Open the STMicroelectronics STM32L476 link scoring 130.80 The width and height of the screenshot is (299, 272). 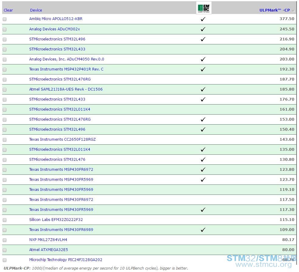click(x=57, y=159)
